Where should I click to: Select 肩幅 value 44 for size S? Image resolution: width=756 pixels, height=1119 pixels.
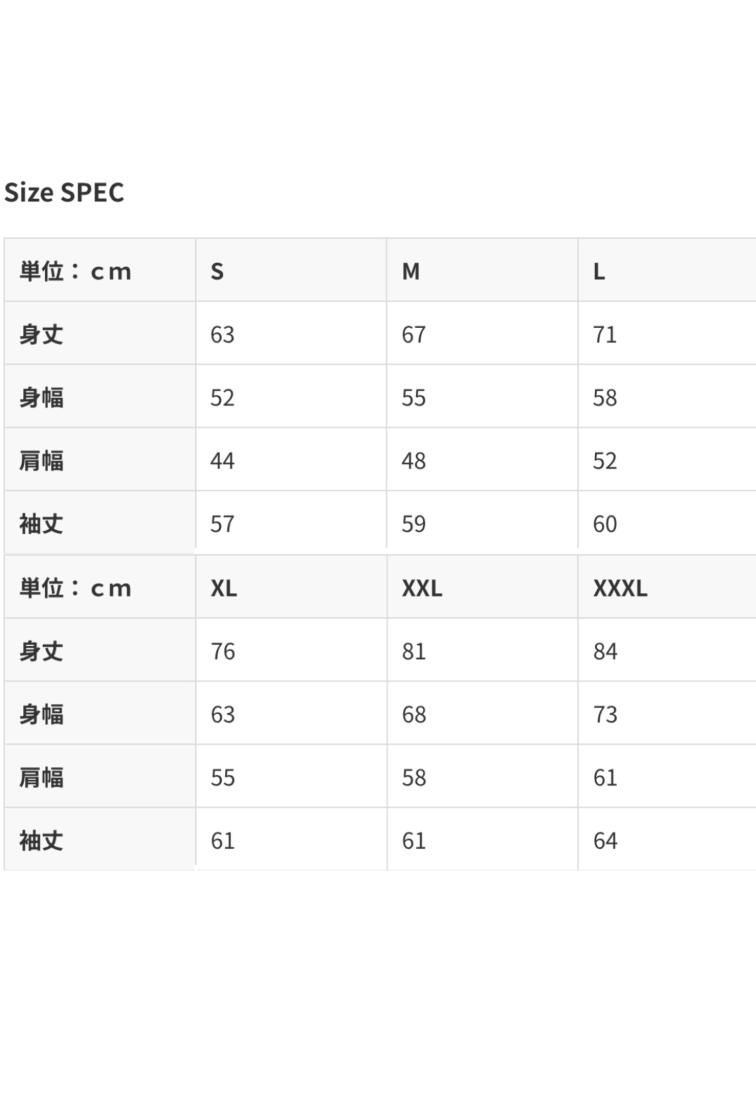coord(223,461)
